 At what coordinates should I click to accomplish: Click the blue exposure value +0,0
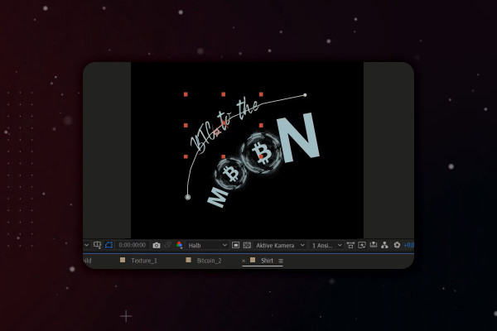click(408, 245)
